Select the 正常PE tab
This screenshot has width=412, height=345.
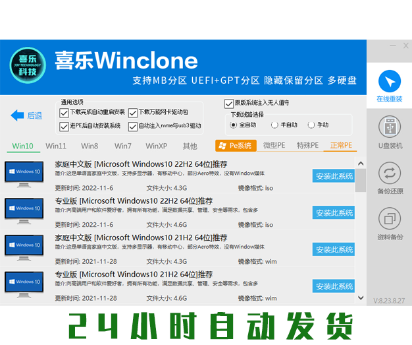[341, 145]
